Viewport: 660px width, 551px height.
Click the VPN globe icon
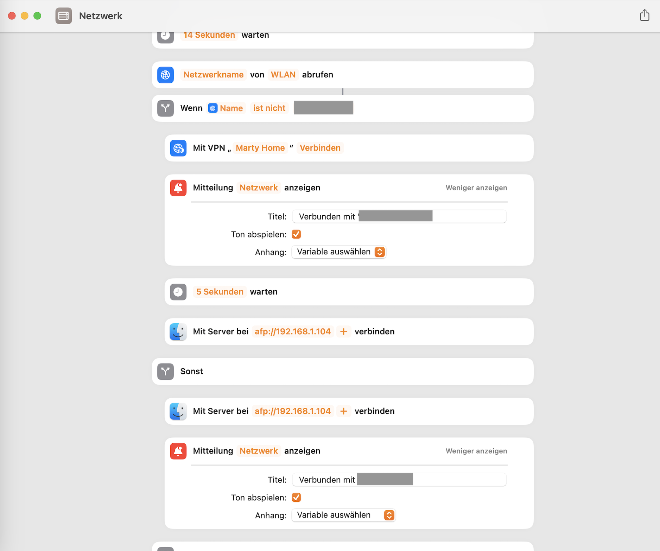click(x=178, y=148)
